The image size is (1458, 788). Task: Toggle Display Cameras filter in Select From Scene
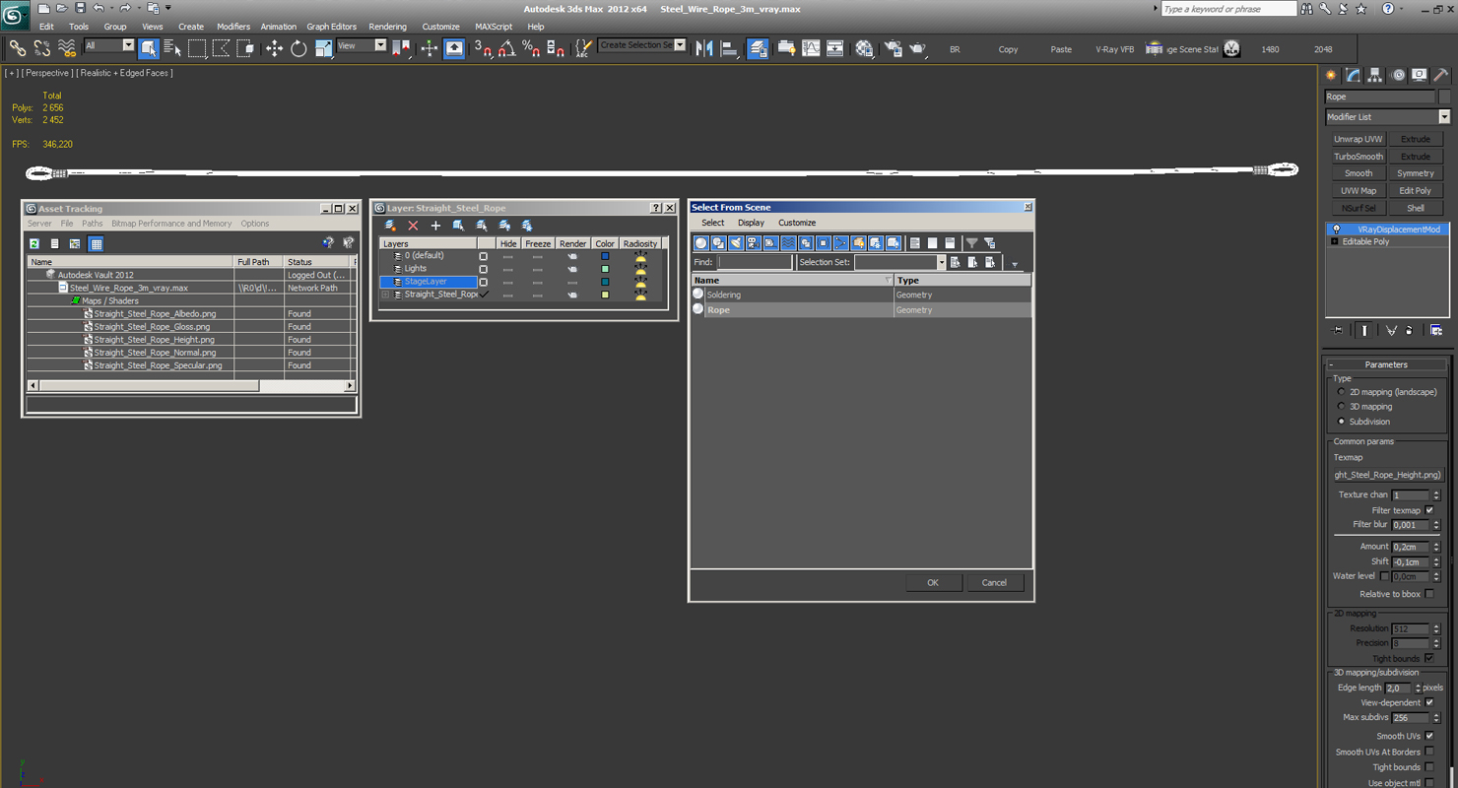pyautogui.click(x=754, y=243)
